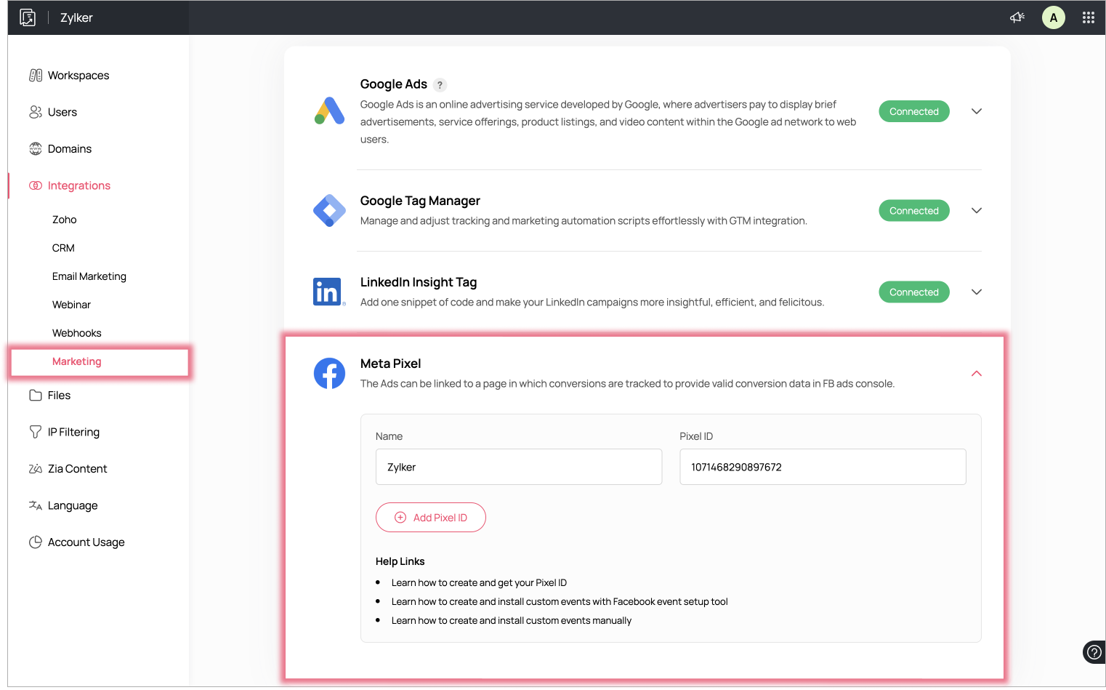This screenshot has width=1106, height=690.
Task: Click the Meta Pixel heading
Action: click(391, 364)
